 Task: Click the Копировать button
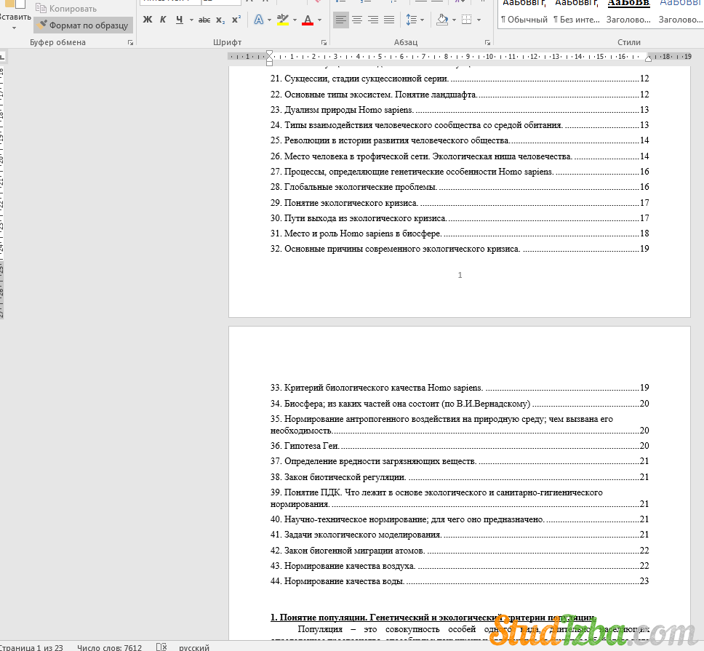click(66, 9)
